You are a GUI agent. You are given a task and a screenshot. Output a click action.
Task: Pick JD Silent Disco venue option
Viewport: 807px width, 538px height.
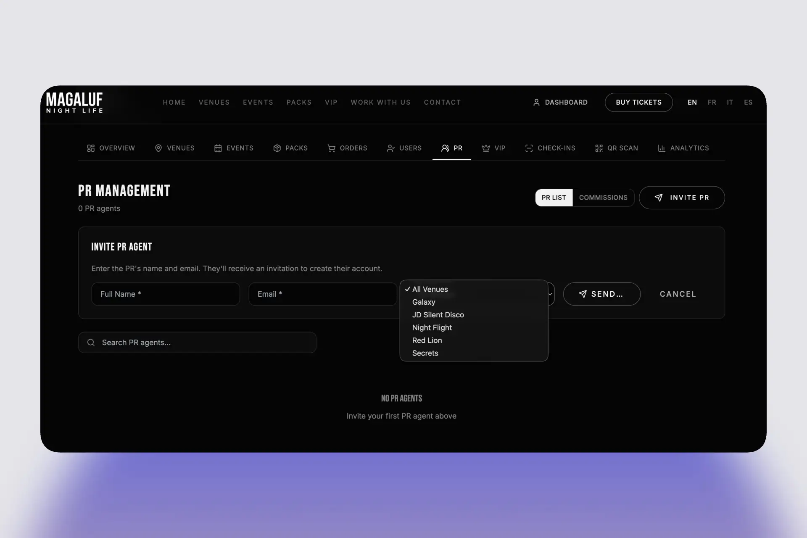pyautogui.click(x=474, y=315)
